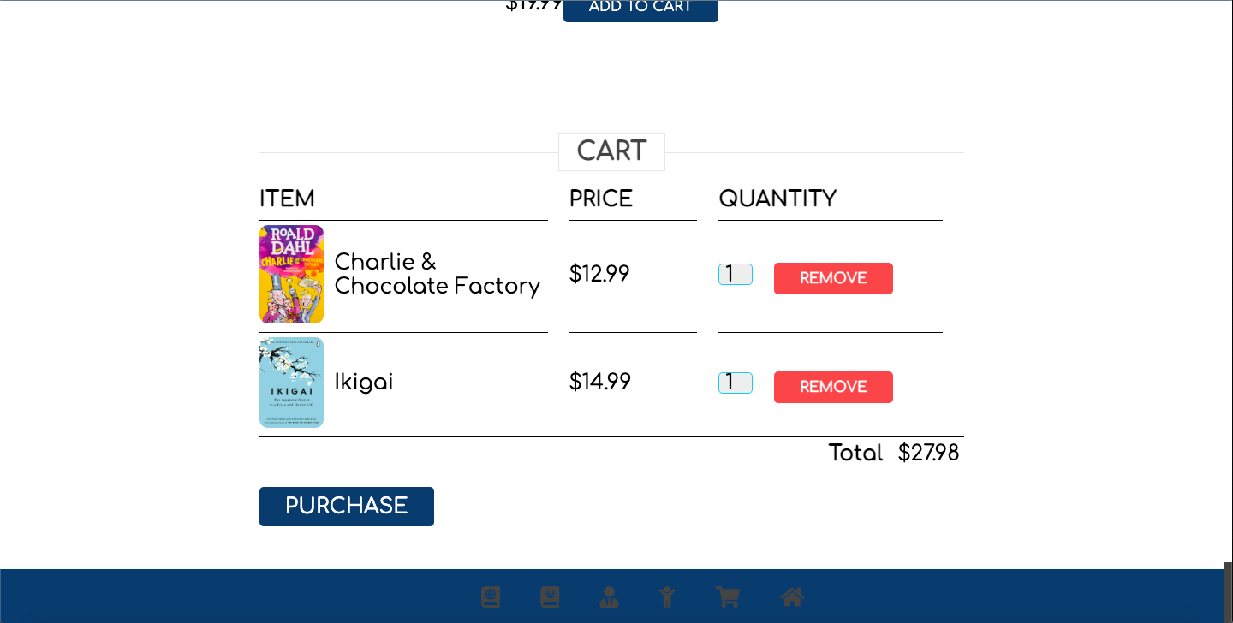Focus quantity field for Ikigai
Viewport: 1233px width, 623px height.
point(735,383)
